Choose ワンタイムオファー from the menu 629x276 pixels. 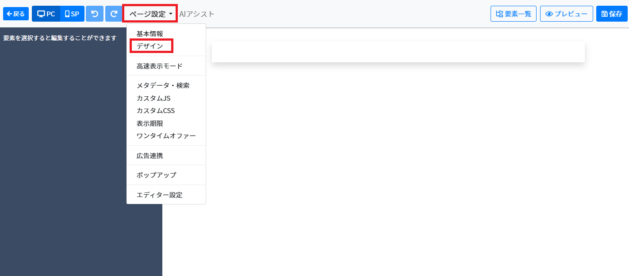point(166,136)
